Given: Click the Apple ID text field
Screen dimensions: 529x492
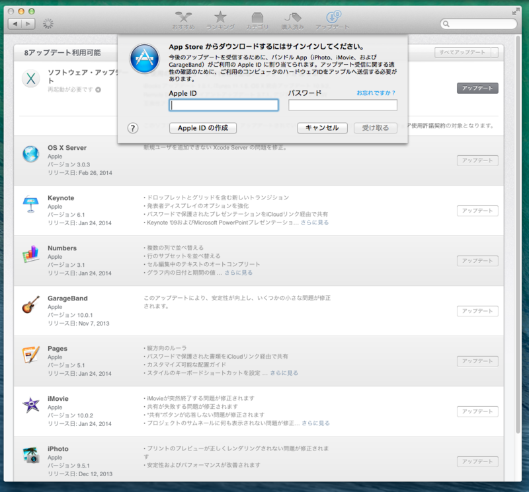Looking at the screenshot, I should coord(224,105).
